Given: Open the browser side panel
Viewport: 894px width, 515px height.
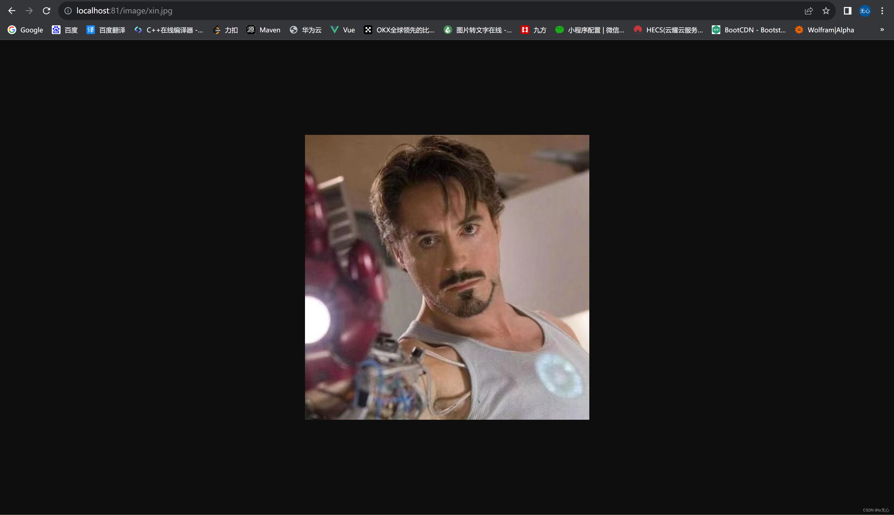Looking at the screenshot, I should coord(847,11).
